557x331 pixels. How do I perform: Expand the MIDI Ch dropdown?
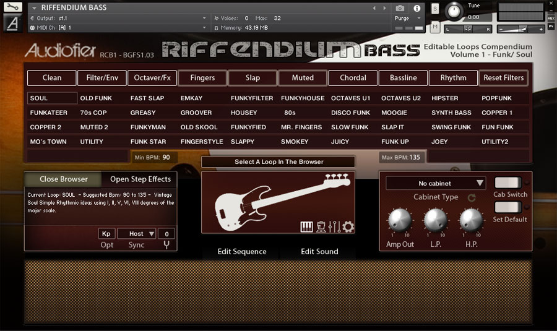[x=204, y=28]
